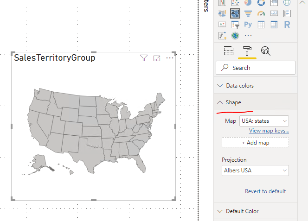Select the ArcGIS Maps globe icon

pos(235,36)
